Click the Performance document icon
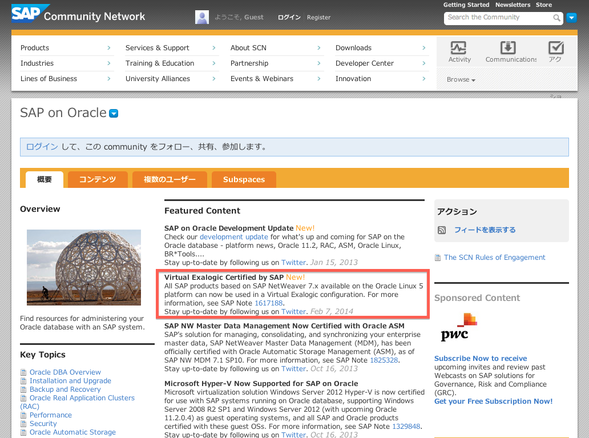 23,415
